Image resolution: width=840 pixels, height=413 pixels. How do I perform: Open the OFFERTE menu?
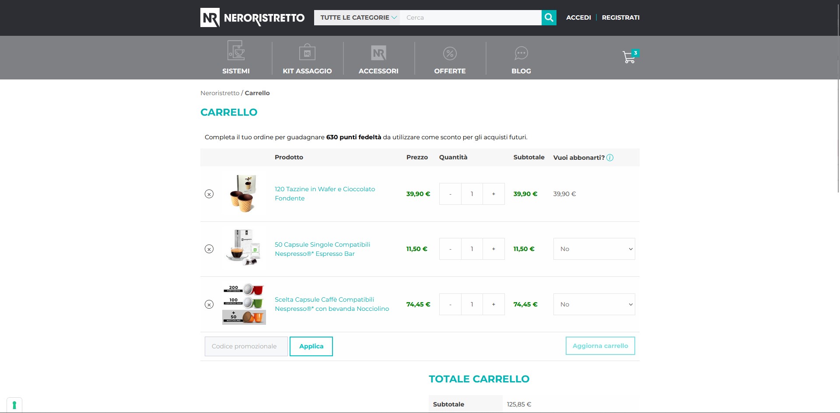pyautogui.click(x=450, y=71)
